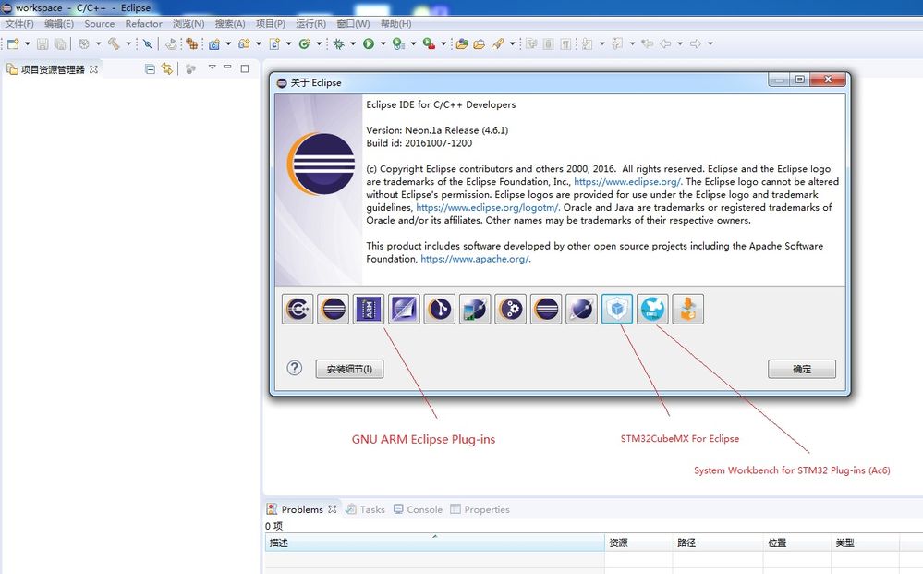Screen dimensions: 923x574
Task: Click the Back navigation arrow icon
Action: coord(665,43)
